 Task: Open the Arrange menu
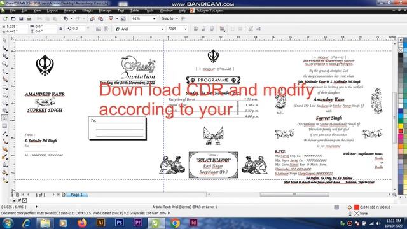[70, 11]
